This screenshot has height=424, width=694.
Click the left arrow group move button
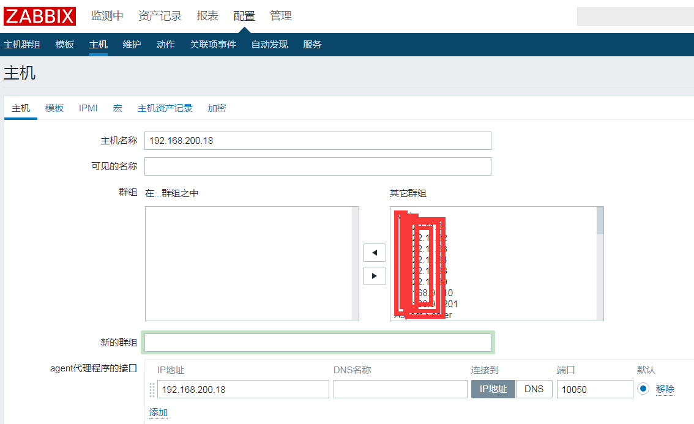tap(375, 253)
